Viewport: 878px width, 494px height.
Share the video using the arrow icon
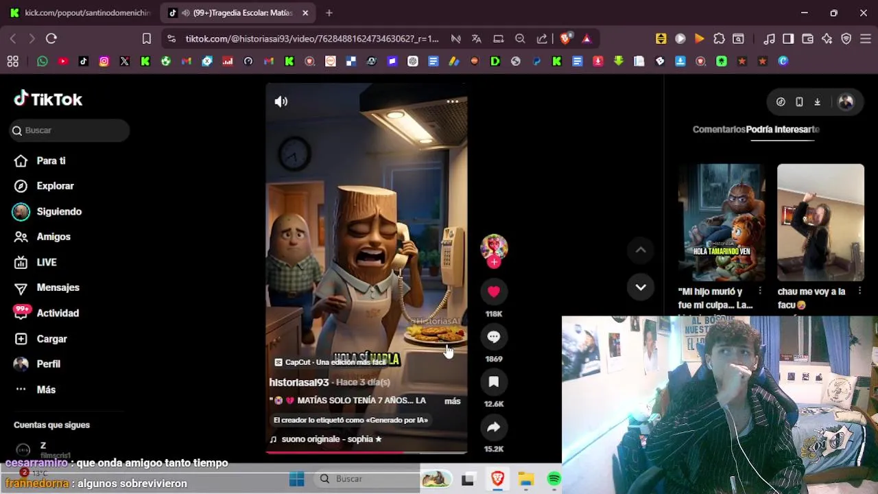494,427
